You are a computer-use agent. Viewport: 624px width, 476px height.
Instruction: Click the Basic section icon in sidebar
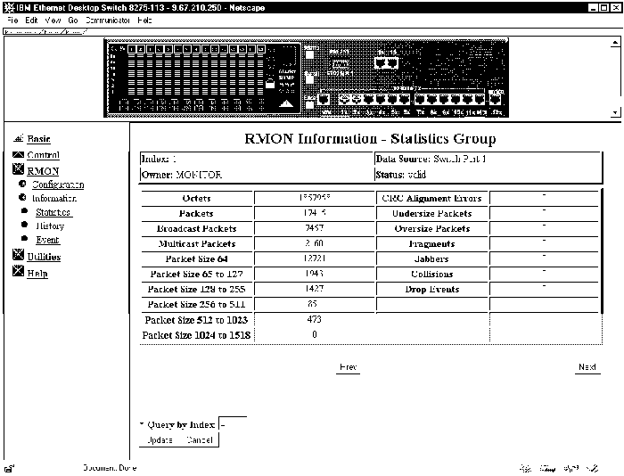pos(18,139)
